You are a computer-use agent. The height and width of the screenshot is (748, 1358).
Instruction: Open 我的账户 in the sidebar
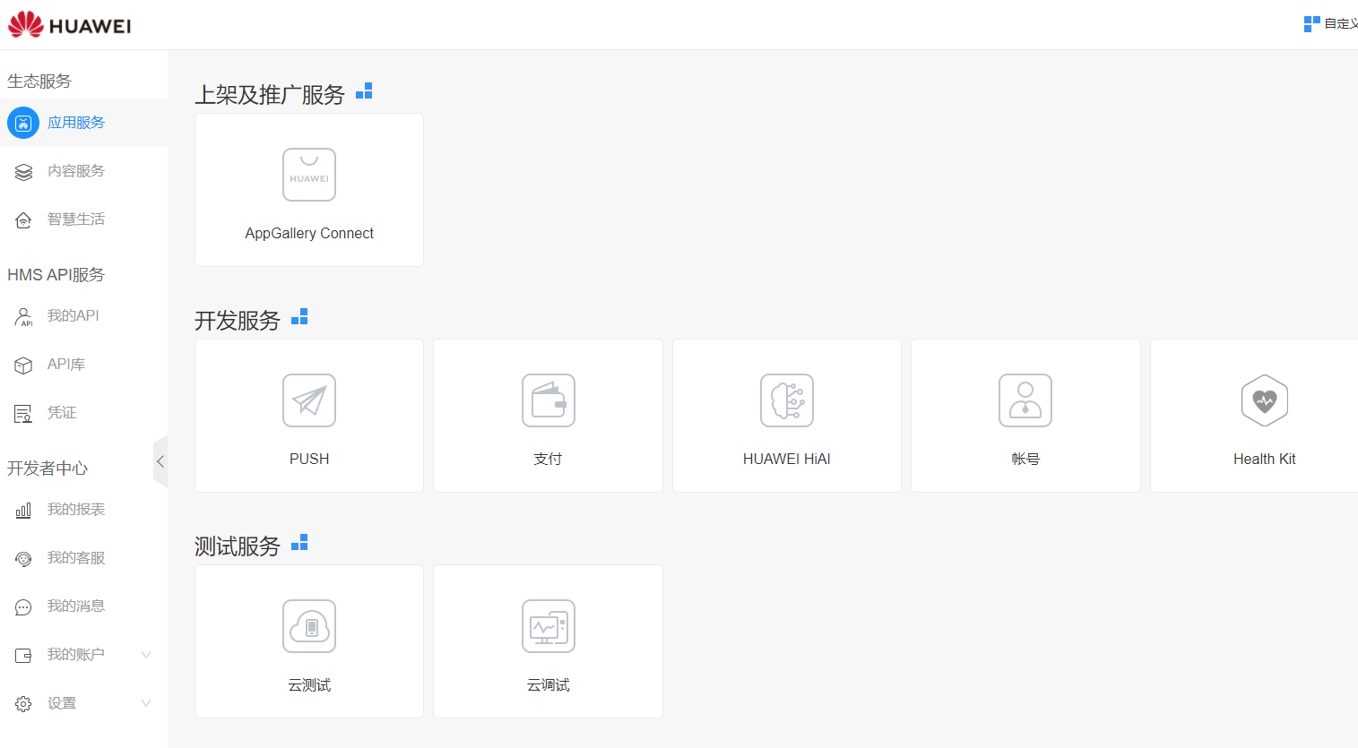84,655
